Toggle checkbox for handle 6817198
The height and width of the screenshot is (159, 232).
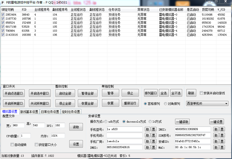coord(3,27)
